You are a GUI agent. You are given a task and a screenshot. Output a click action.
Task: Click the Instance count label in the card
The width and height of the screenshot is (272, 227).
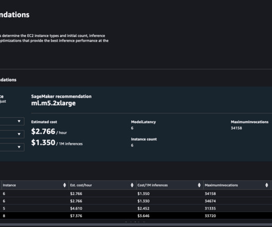click(144, 139)
